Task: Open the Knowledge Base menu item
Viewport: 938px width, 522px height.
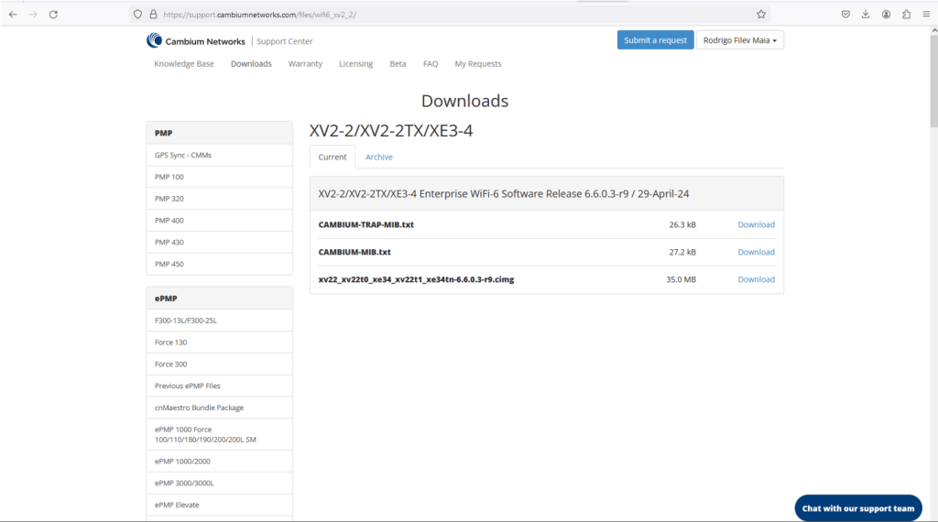Action: coord(183,64)
